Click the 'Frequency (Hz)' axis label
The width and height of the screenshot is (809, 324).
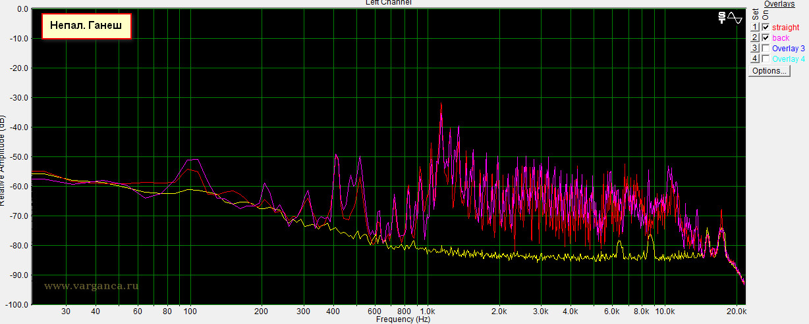pos(403,319)
